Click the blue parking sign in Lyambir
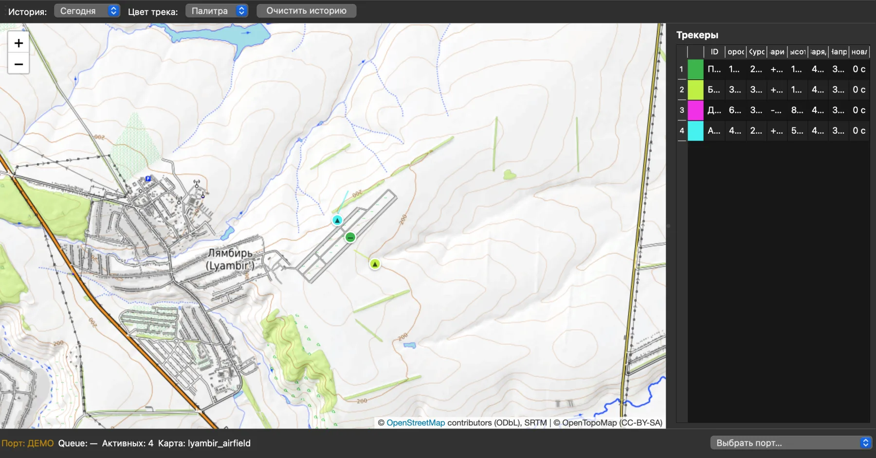Viewport: 876px width, 458px height. pyautogui.click(x=148, y=179)
